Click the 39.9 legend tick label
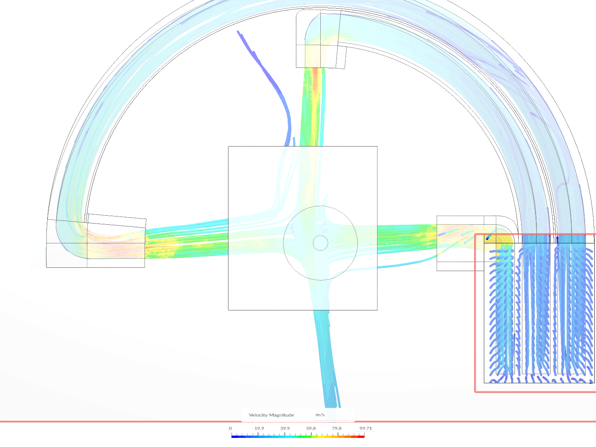This screenshot has width=596, height=447. 285,428
